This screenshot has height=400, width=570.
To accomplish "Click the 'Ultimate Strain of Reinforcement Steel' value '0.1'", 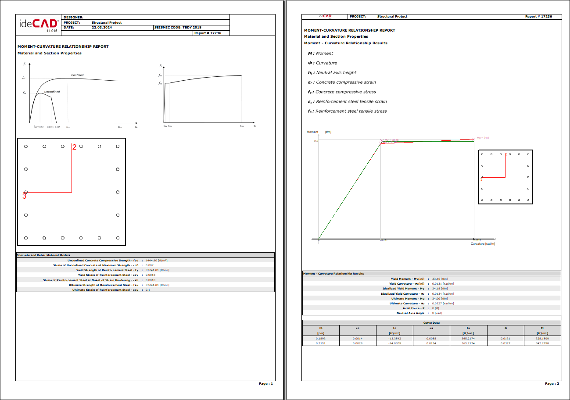I will click(147, 290).
